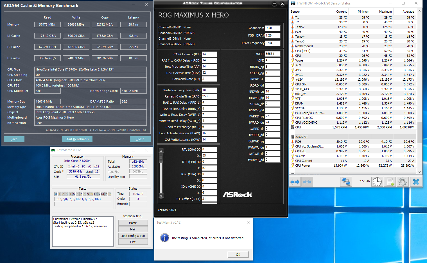This screenshot has height=263, width=427.
Task: Click the thermometer icon beside PCH 39.0 °C row
Action: 293,142
